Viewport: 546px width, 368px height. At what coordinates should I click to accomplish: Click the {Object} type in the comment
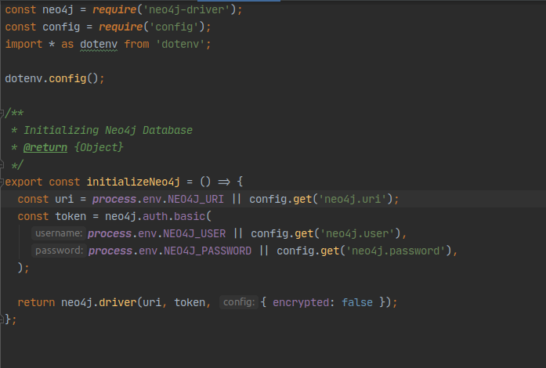click(99, 148)
